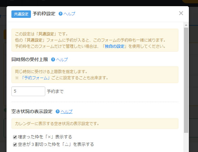This screenshot has height=152, width=198.
Task: Uncheck 埋まった枠を「×」表示する checkbox
Action: (15, 137)
